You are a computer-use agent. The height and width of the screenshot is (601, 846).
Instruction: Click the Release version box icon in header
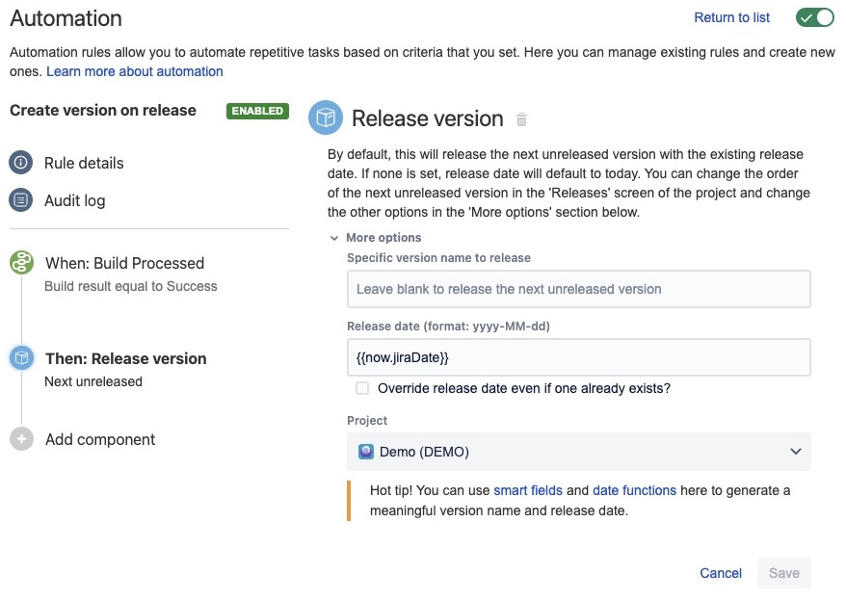click(326, 118)
